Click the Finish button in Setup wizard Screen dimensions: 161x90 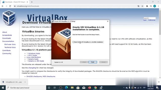coord(93,62)
